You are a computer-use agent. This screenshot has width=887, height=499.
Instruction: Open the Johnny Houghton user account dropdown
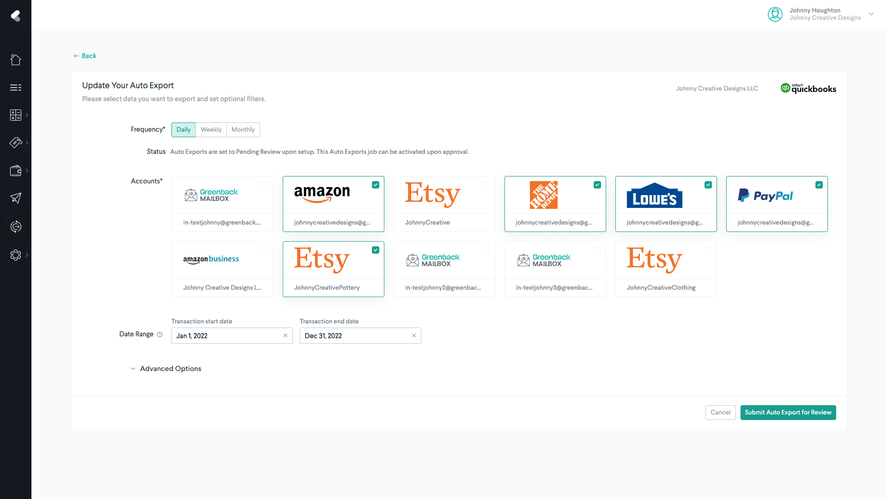(871, 14)
